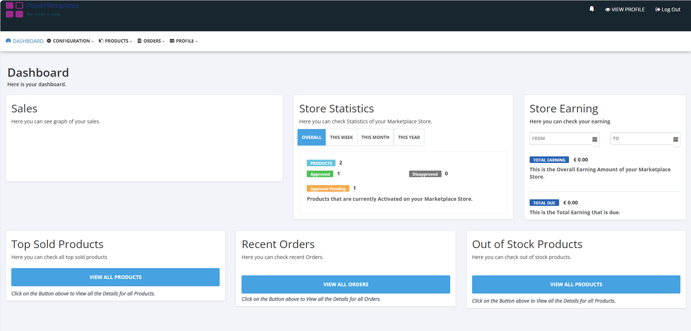The image size is (691, 331).
Task: Click the FROM date input field
Action: click(x=560, y=139)
